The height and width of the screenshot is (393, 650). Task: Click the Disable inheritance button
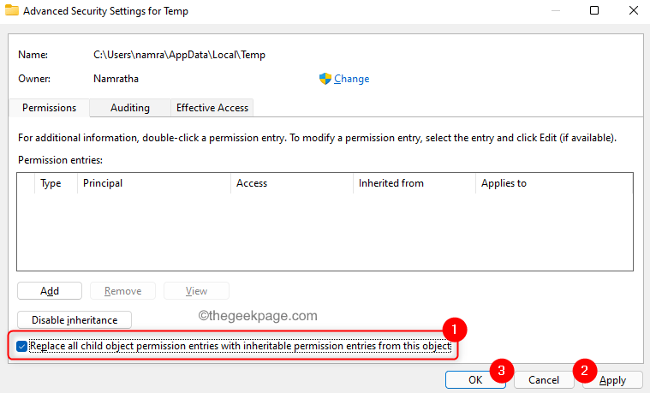point(75,320)
